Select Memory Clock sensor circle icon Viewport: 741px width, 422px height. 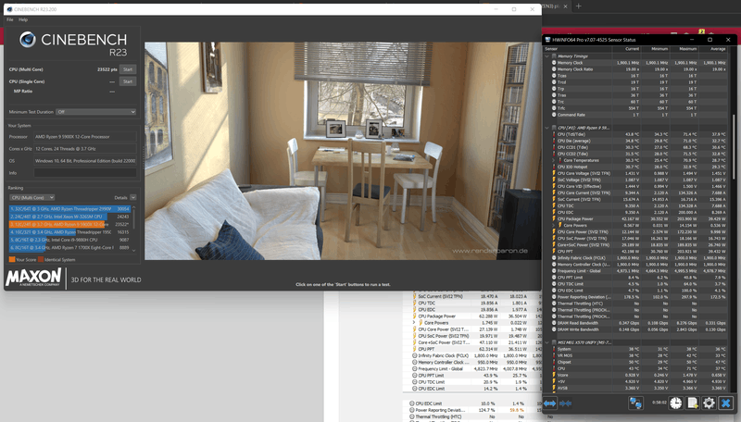[554, 62]
